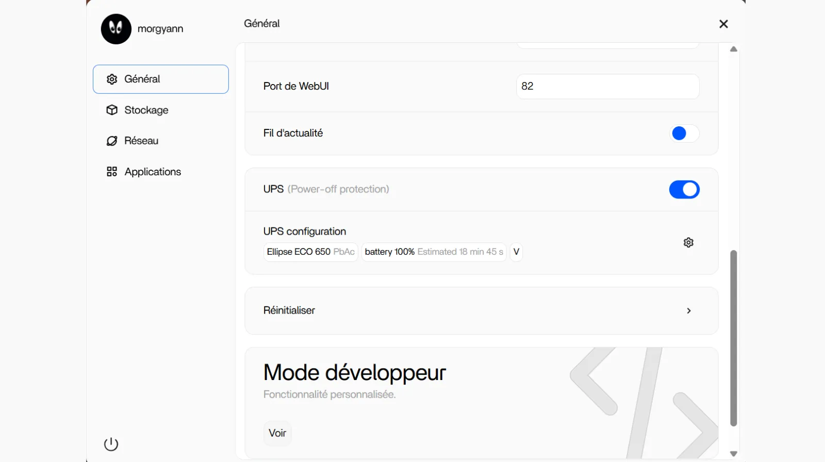Click the gear icon beside Général
The height and width of the screenshot is (462, 825).
[x=112, y=79]
